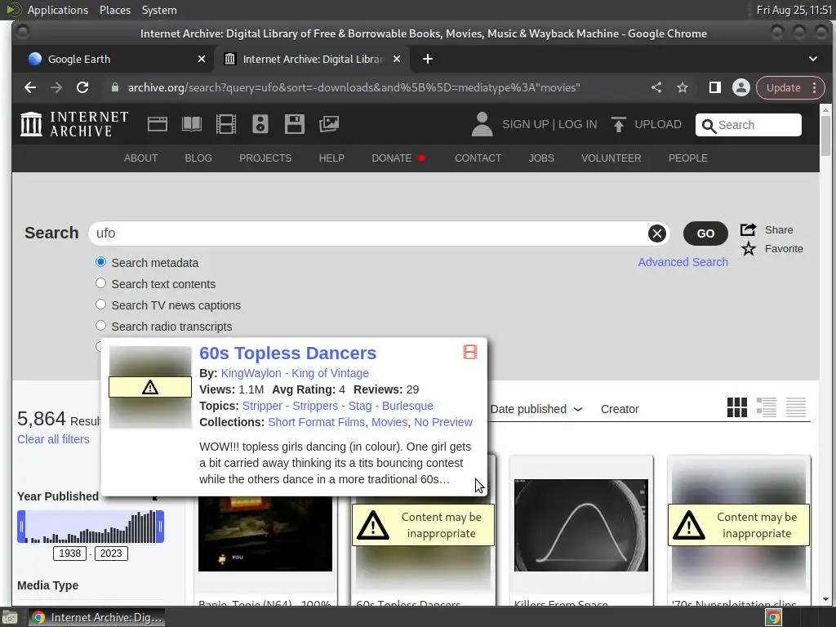Open the CONTACT menu item

tap(478, 158)
